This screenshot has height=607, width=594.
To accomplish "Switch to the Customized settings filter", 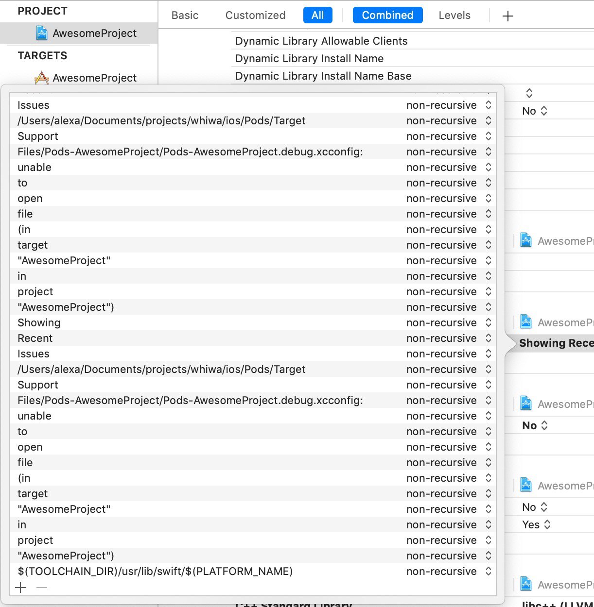I will [x=255, y=15].
